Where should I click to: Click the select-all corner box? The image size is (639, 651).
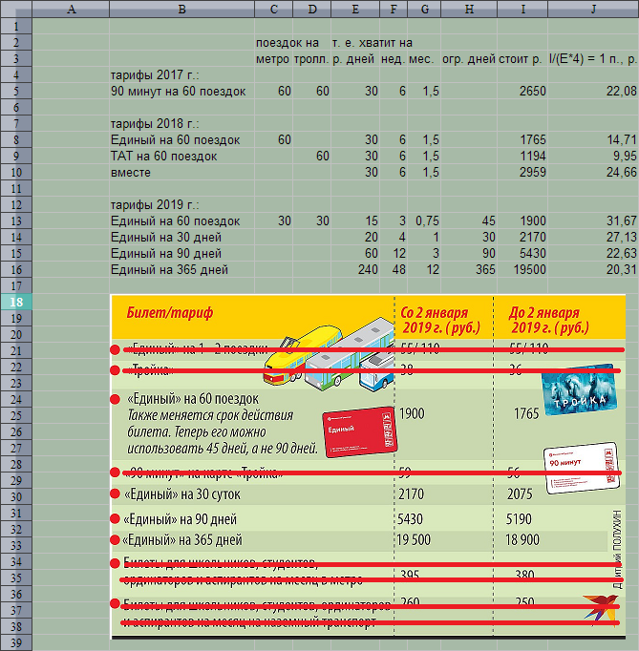tap(16, 9)
